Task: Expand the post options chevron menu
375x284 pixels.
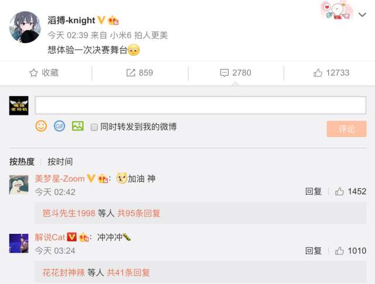Action: [362, 15]
